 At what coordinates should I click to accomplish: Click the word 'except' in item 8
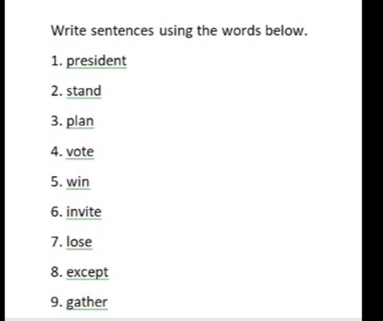coord(88,273)
